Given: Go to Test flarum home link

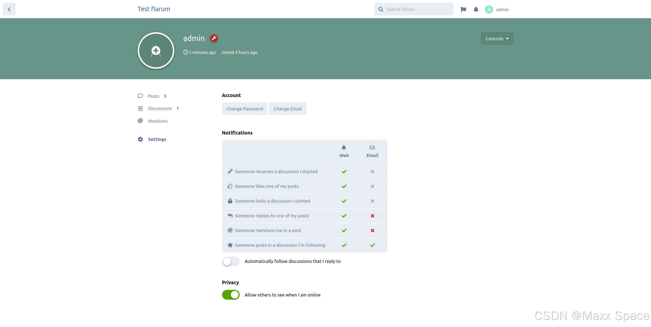Looking at the screenshot, I should tap(154, 9).
